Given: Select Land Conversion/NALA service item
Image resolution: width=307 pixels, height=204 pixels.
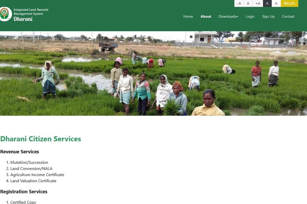Looking at the screenshot, I should [31, 169].
